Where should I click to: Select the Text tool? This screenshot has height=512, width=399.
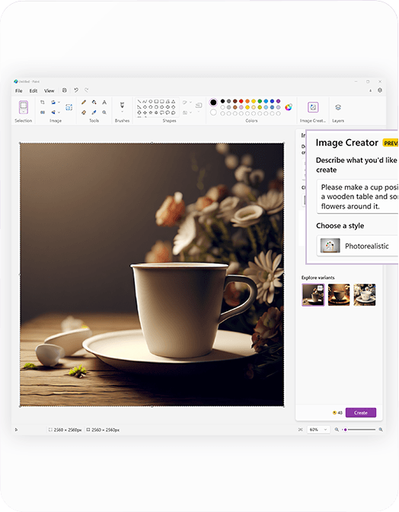pyautogui.click(x=104, y=102)
